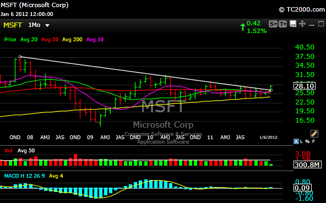This screenshot has height=203, width=326.
Task: Minimize the chart pane with dash icon
Action: click(x=312, y=25)
